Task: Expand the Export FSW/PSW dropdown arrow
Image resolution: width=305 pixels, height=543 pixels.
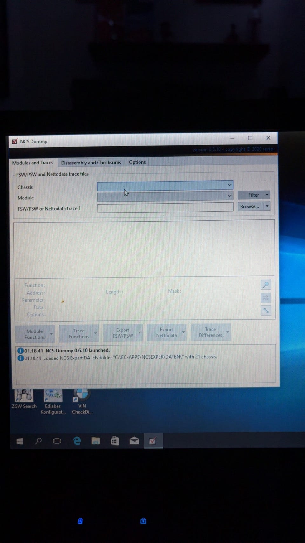Action: [x=139, y=332]
